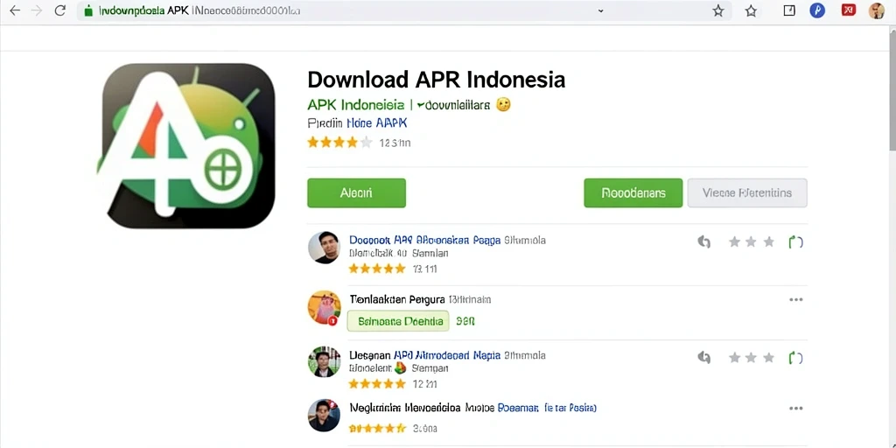Go back using browser back arrow
This screenshot has height=448, width=896.
click(15, 10)
